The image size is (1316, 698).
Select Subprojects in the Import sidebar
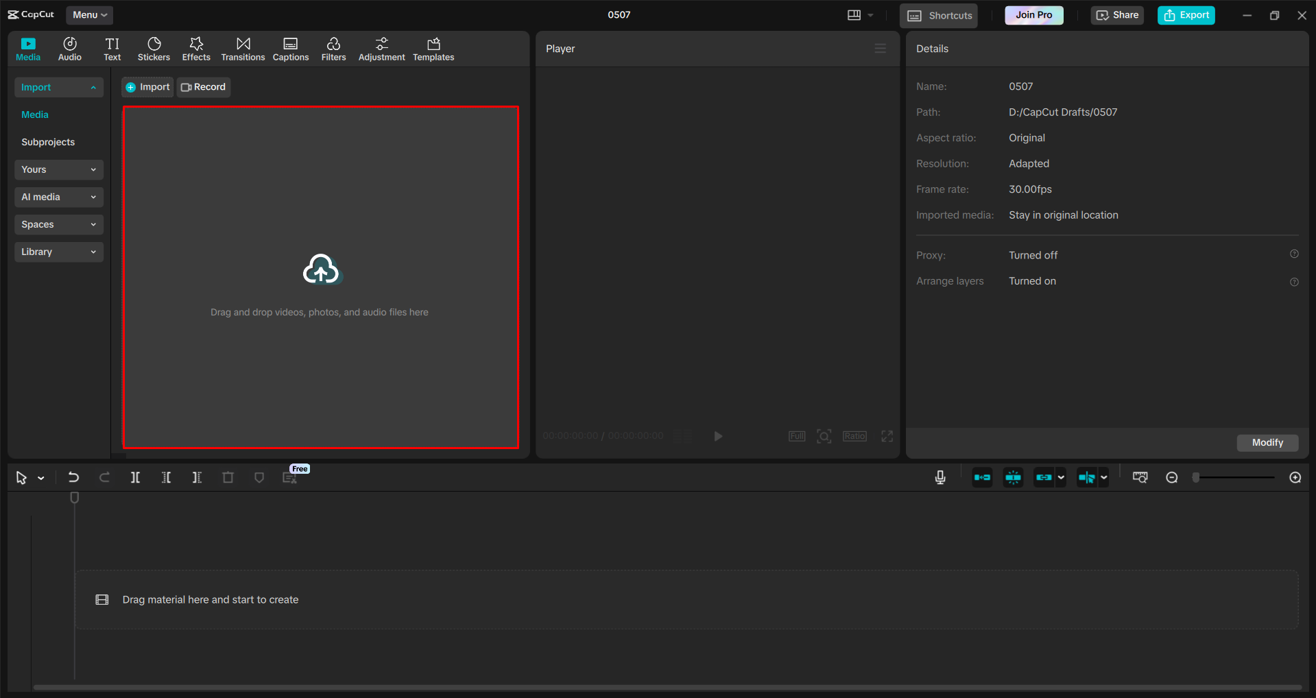click(48, 142)
